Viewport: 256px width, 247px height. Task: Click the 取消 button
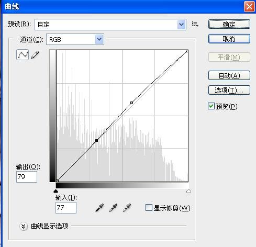pos(229,39)
